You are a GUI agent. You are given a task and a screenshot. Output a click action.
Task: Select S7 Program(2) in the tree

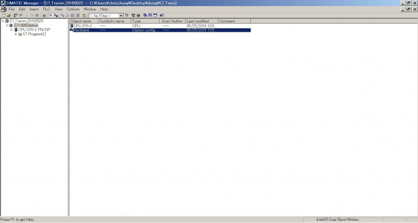click(x=34, y=34)
